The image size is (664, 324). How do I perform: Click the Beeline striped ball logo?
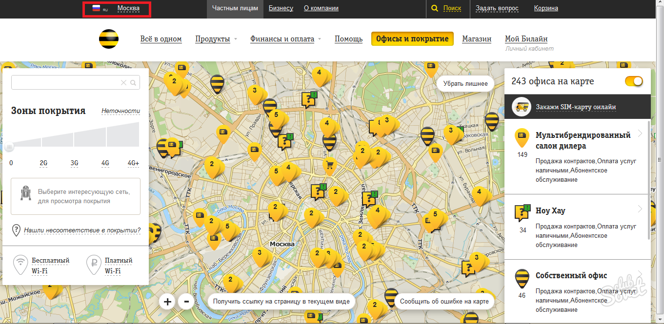109,39
